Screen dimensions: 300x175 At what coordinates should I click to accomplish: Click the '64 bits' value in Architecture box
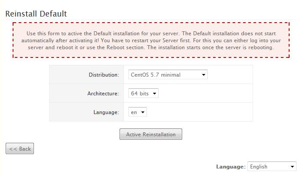(140, 94)
